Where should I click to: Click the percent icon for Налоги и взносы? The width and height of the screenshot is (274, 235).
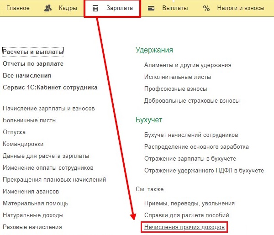click(206, 8)
